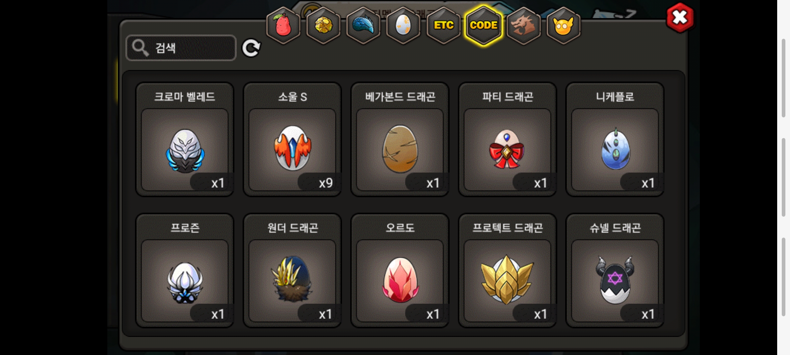Close the inventory with red X
The image size is (790, 355).
click(x=680, y=18)
